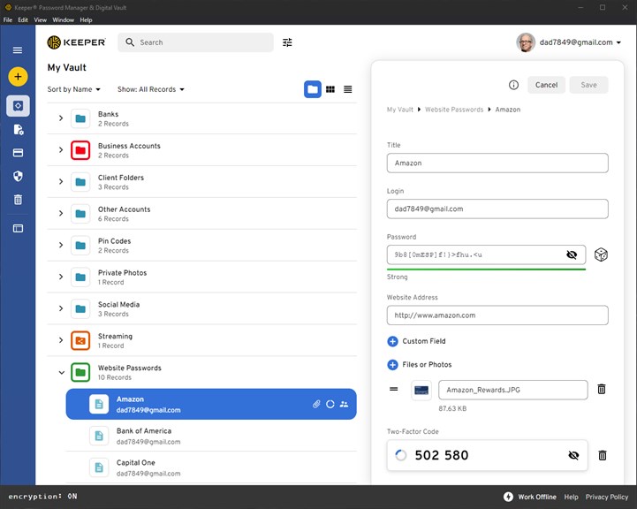Expand the Streaming folder
Viewport: 637px width, 509px height.
(x=61, y=340)
